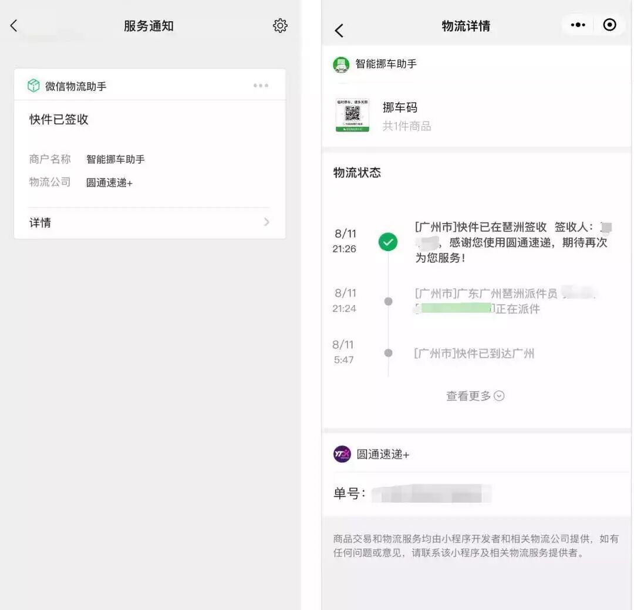
Task: Tap 圆通速递+ in the notification card
Action: tap(109, 182)
